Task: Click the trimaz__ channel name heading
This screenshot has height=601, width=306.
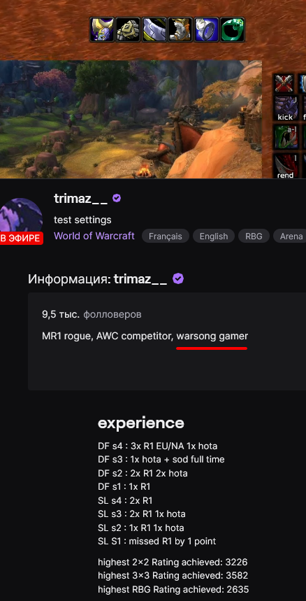Action: pyautogui.click(x=81, y=199)
